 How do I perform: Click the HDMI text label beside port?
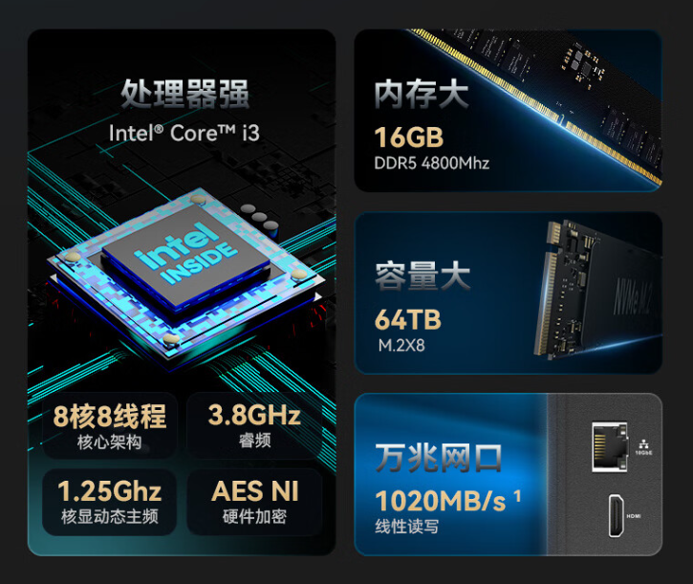coord(634,516)
